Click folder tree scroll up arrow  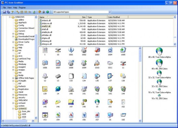pos(36,17)
